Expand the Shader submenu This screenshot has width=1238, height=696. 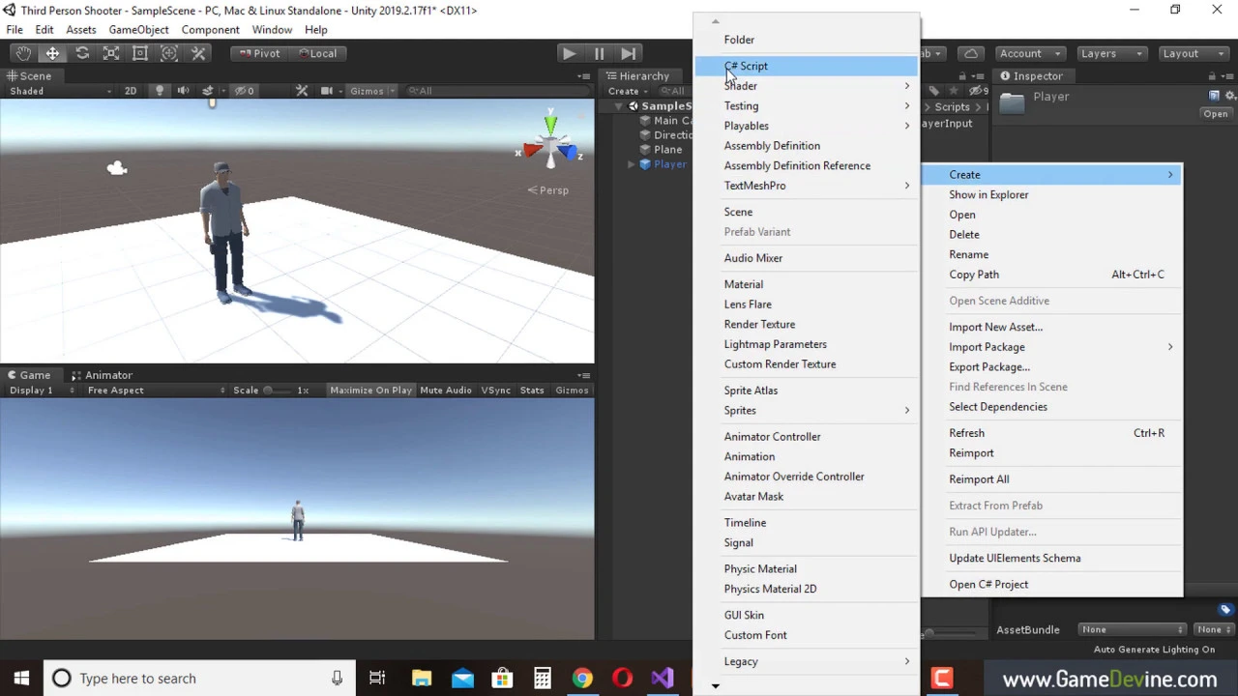(x=806, y=86)
